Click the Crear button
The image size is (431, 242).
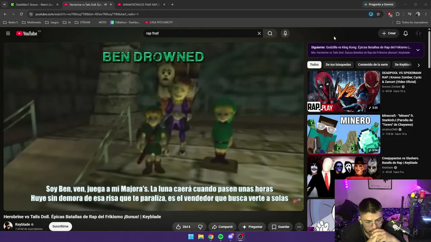(389, 33)
